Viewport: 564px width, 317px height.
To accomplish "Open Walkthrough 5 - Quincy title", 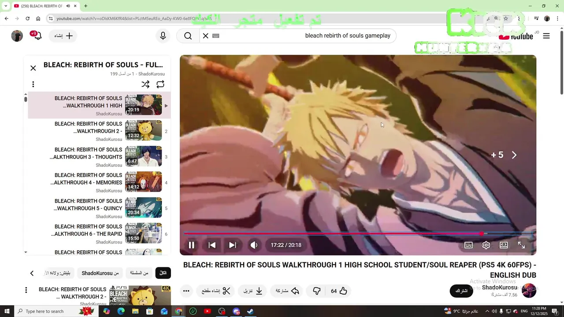I will coord(88,205).
